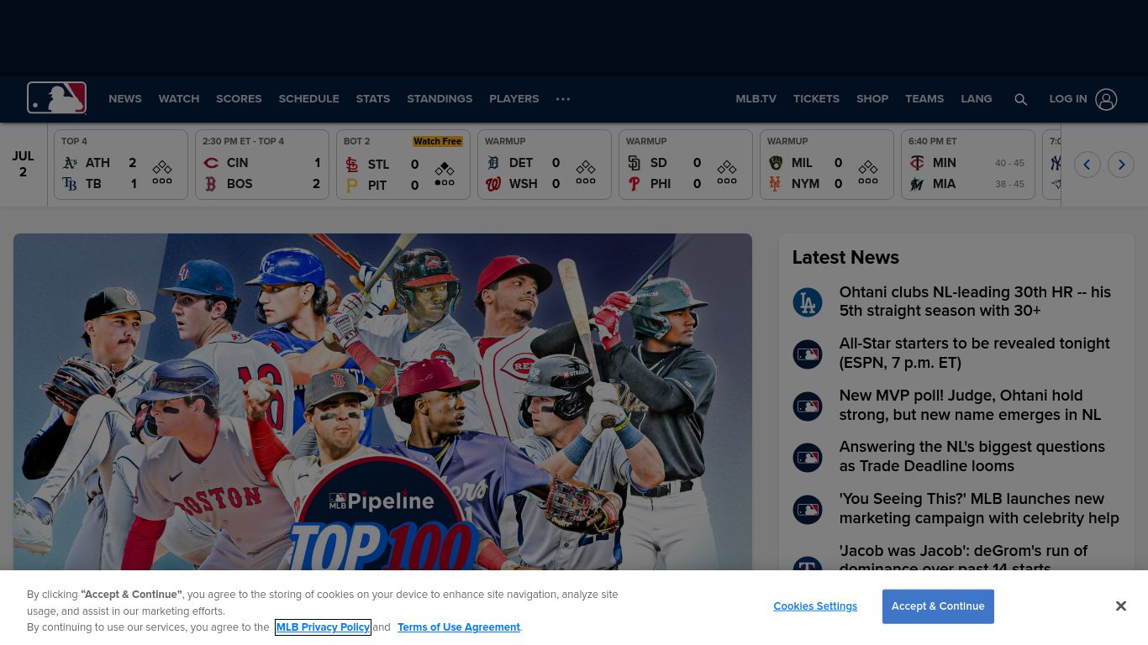
Task: Open the search magnifier icon
Action: pos(1020,99)
